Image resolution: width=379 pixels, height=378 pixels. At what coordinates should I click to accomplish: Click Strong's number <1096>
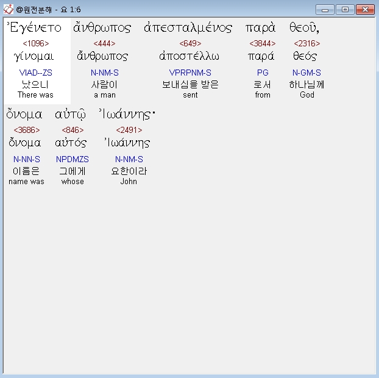click(x=36, y=43)
